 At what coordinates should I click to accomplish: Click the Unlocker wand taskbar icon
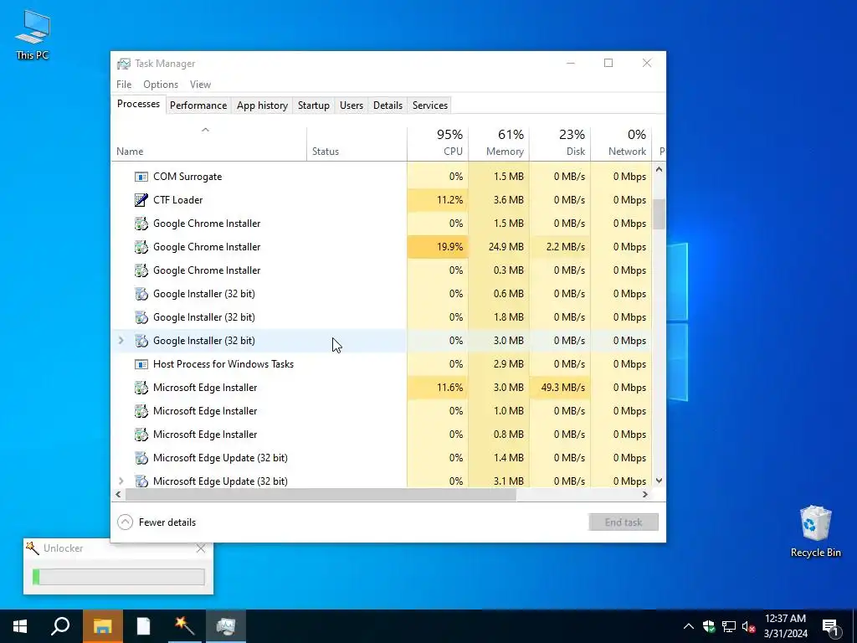pyautogui.click(x=185, y=626)
